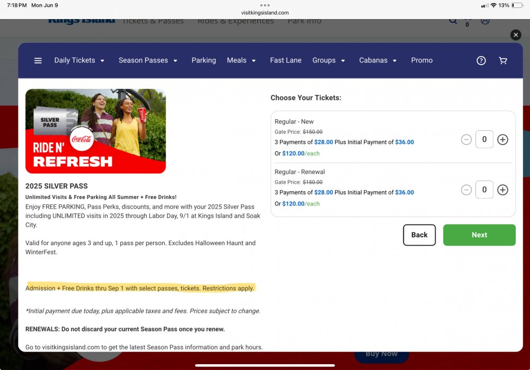Open the hamburger menu in the blue navigation bar

tap(38, 60)
